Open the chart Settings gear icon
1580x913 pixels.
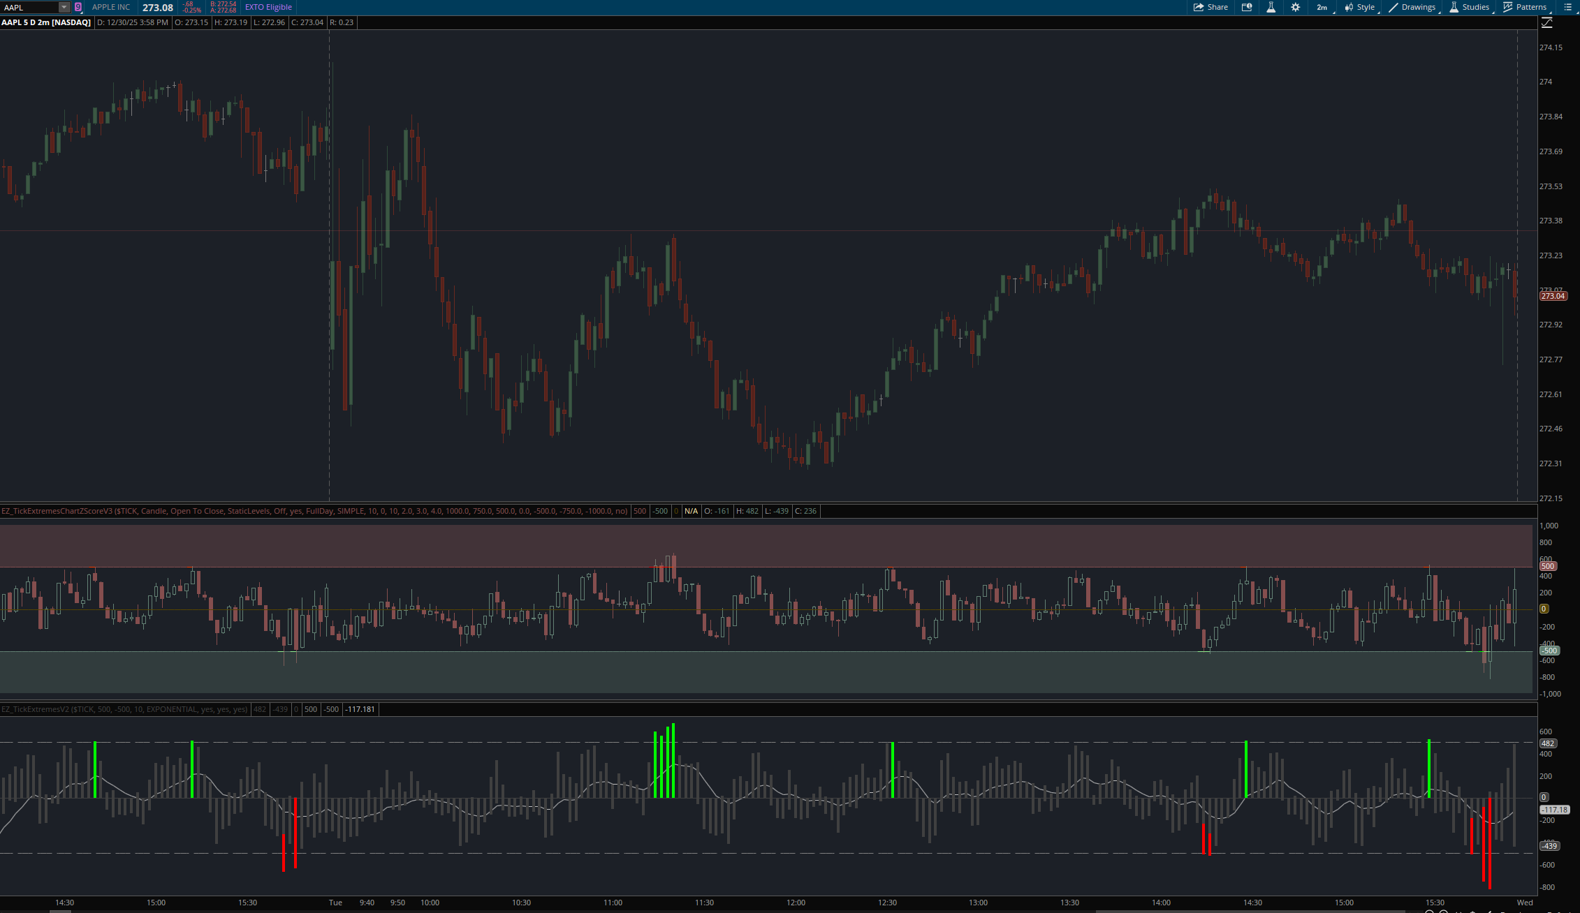click(1295, 7)
